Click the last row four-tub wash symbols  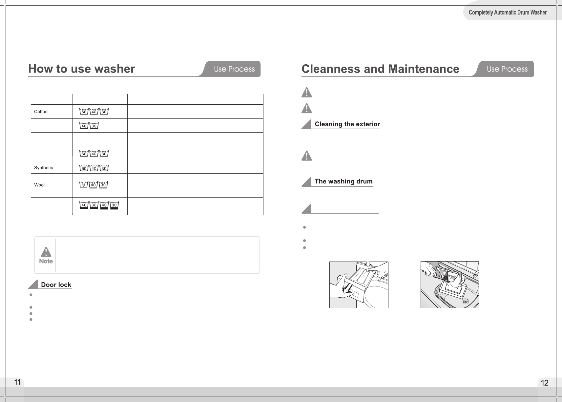coord(99,205)
